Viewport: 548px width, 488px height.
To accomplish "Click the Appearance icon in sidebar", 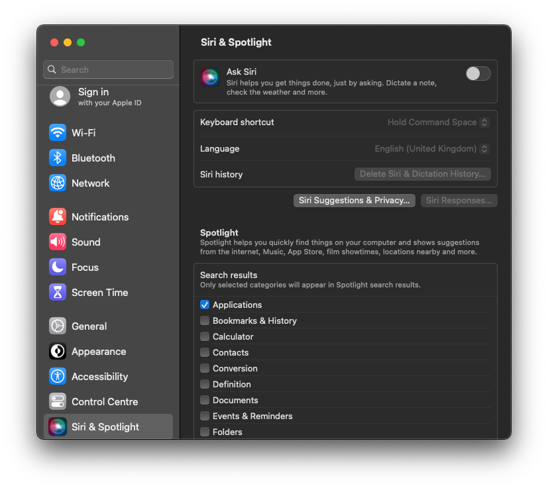I will tap(58, 352).
